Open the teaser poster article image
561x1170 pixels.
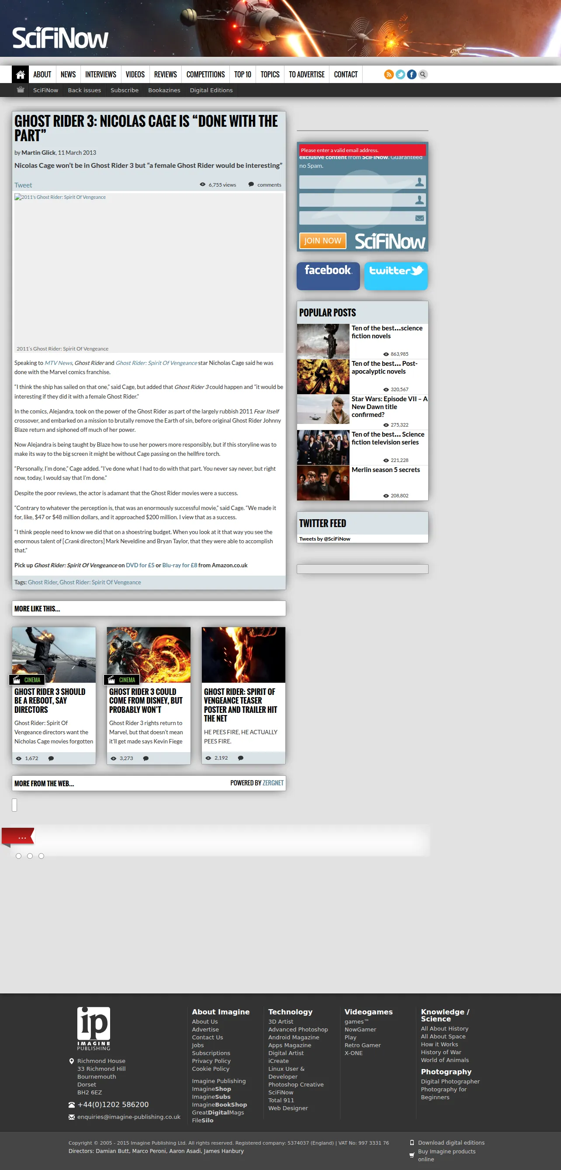(244, 654)
